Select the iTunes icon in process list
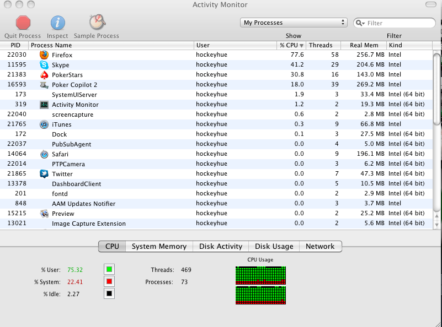Viewport: 442px width, 327px height. (44, 124)
